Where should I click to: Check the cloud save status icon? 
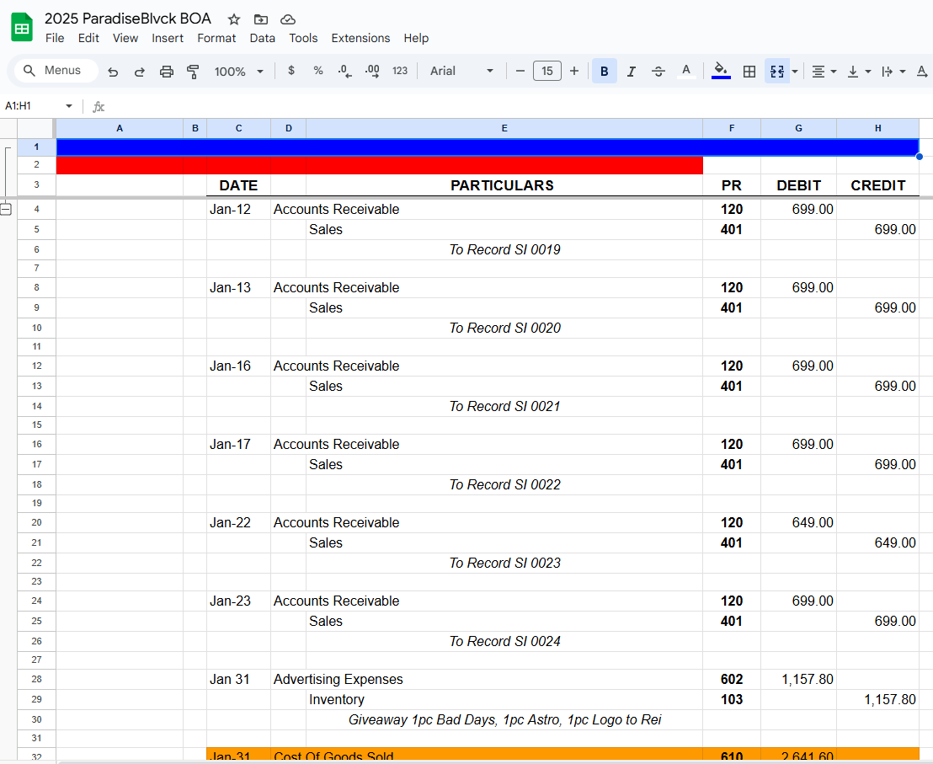pyautogui.click(x=288, y=19)
